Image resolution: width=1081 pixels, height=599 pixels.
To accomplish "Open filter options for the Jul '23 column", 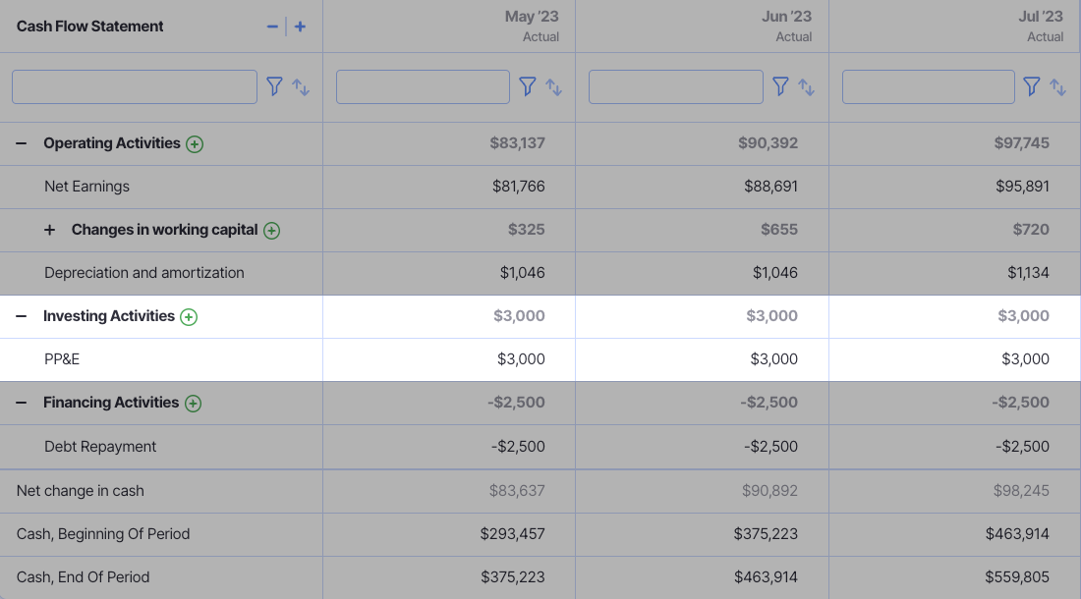I will (1033, 86).
